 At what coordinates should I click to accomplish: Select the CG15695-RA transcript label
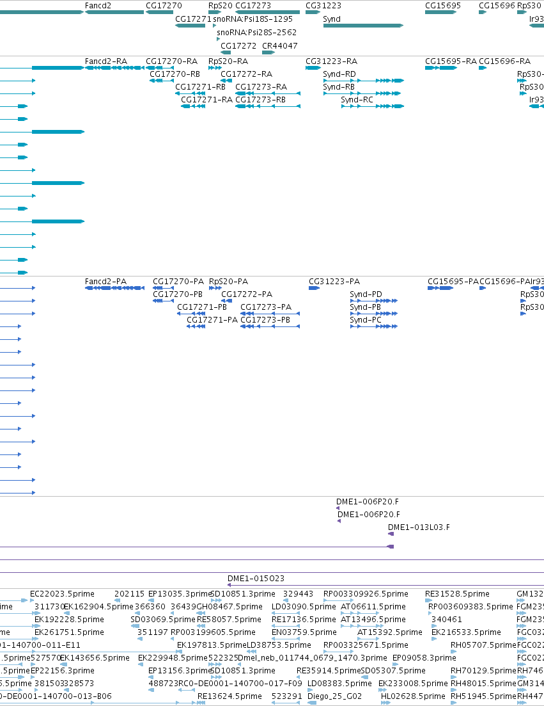tap(451, 61)
